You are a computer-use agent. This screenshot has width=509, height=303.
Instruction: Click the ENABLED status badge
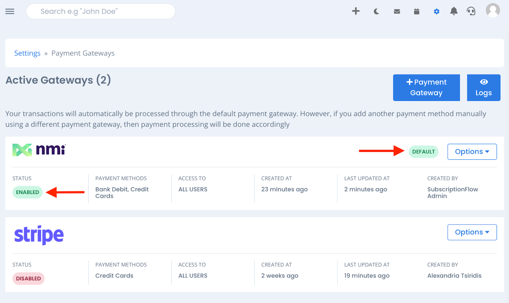(28, 192)
